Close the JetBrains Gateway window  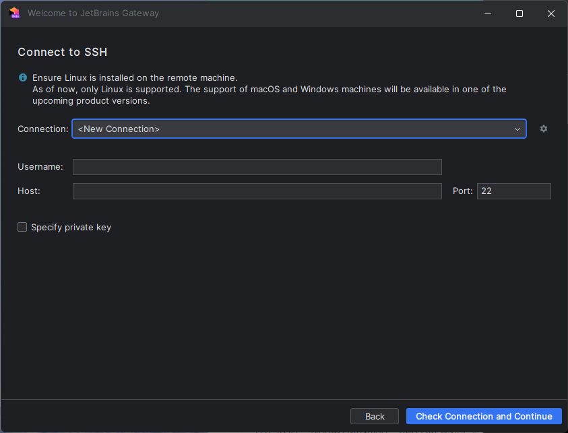pos(550,13)
